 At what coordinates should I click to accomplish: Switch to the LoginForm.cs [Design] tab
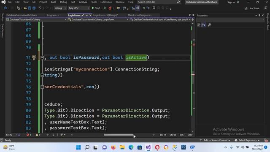(105, 15)
